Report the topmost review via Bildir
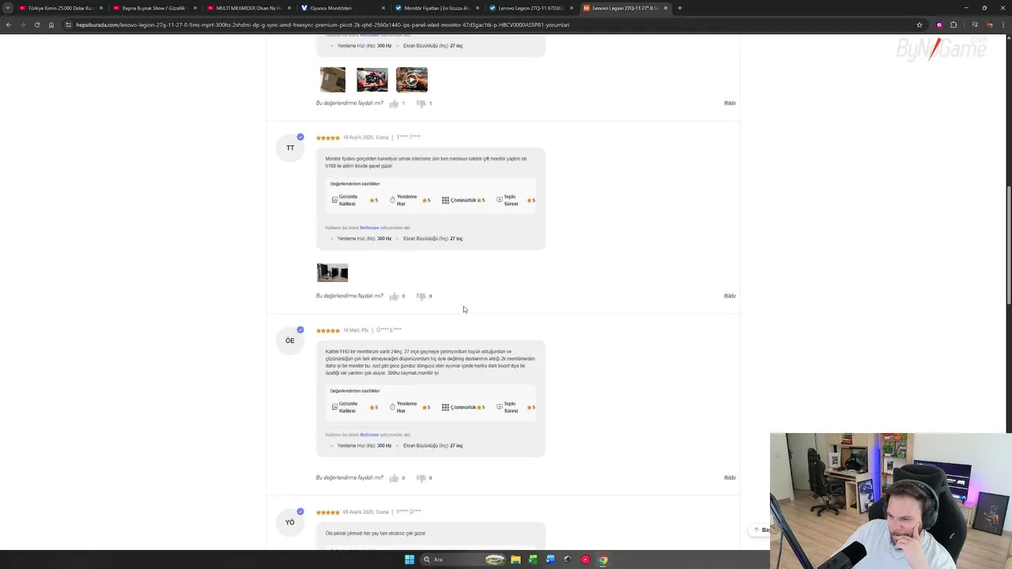The height and width of the screenshot is (569, 1012). 730,104
